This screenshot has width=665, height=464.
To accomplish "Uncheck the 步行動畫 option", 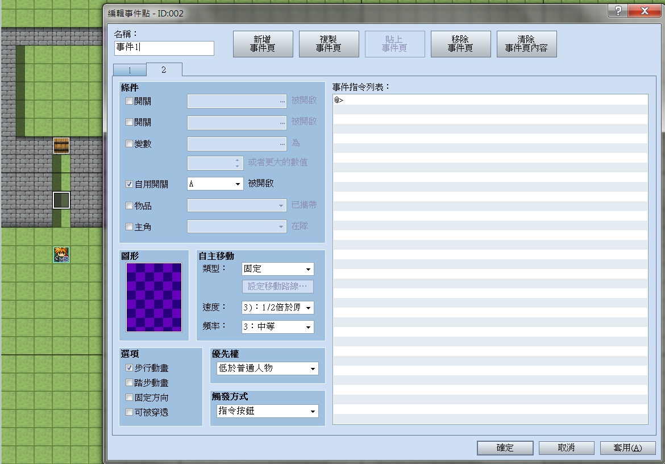I will point(130,368).
